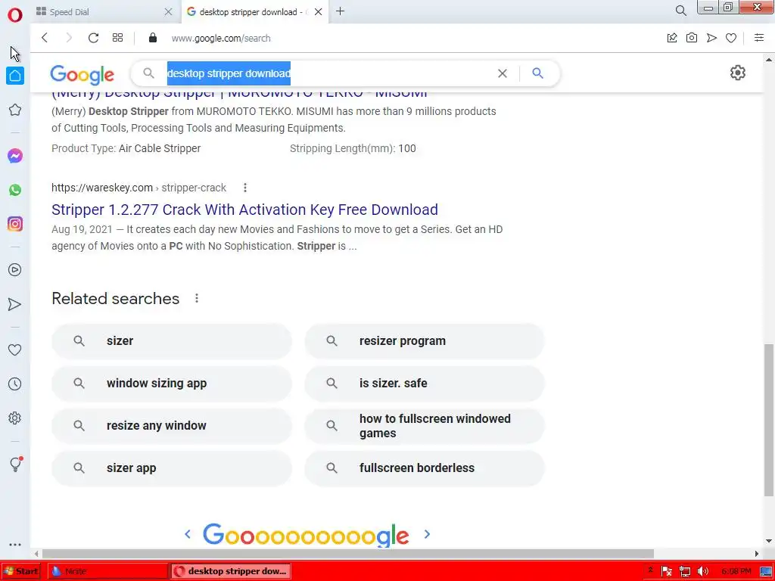The image size is (775, 581).
Task: Open the Windows Start button
Action: click(x=22, y=571)
